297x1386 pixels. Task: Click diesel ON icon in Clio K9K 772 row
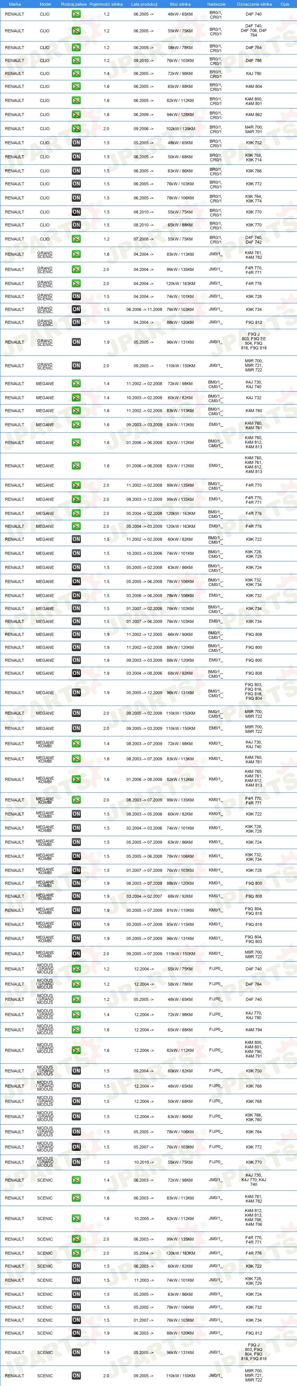[x=76, y=183]
